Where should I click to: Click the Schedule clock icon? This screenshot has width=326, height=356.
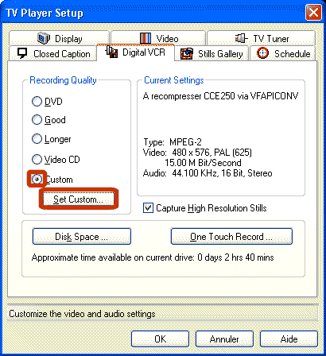click(262, 53)
